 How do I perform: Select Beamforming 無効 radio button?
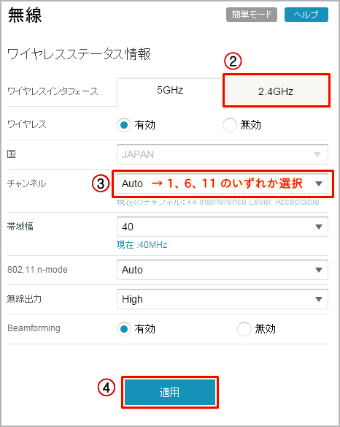point(244,329)
